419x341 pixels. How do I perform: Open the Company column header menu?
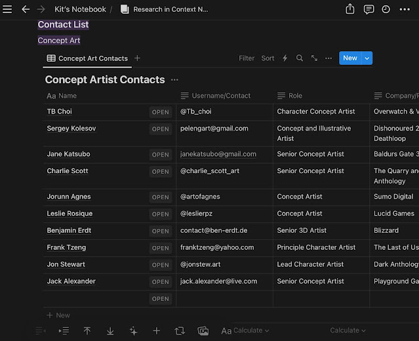pyautogui.click(x=395, y=96)
